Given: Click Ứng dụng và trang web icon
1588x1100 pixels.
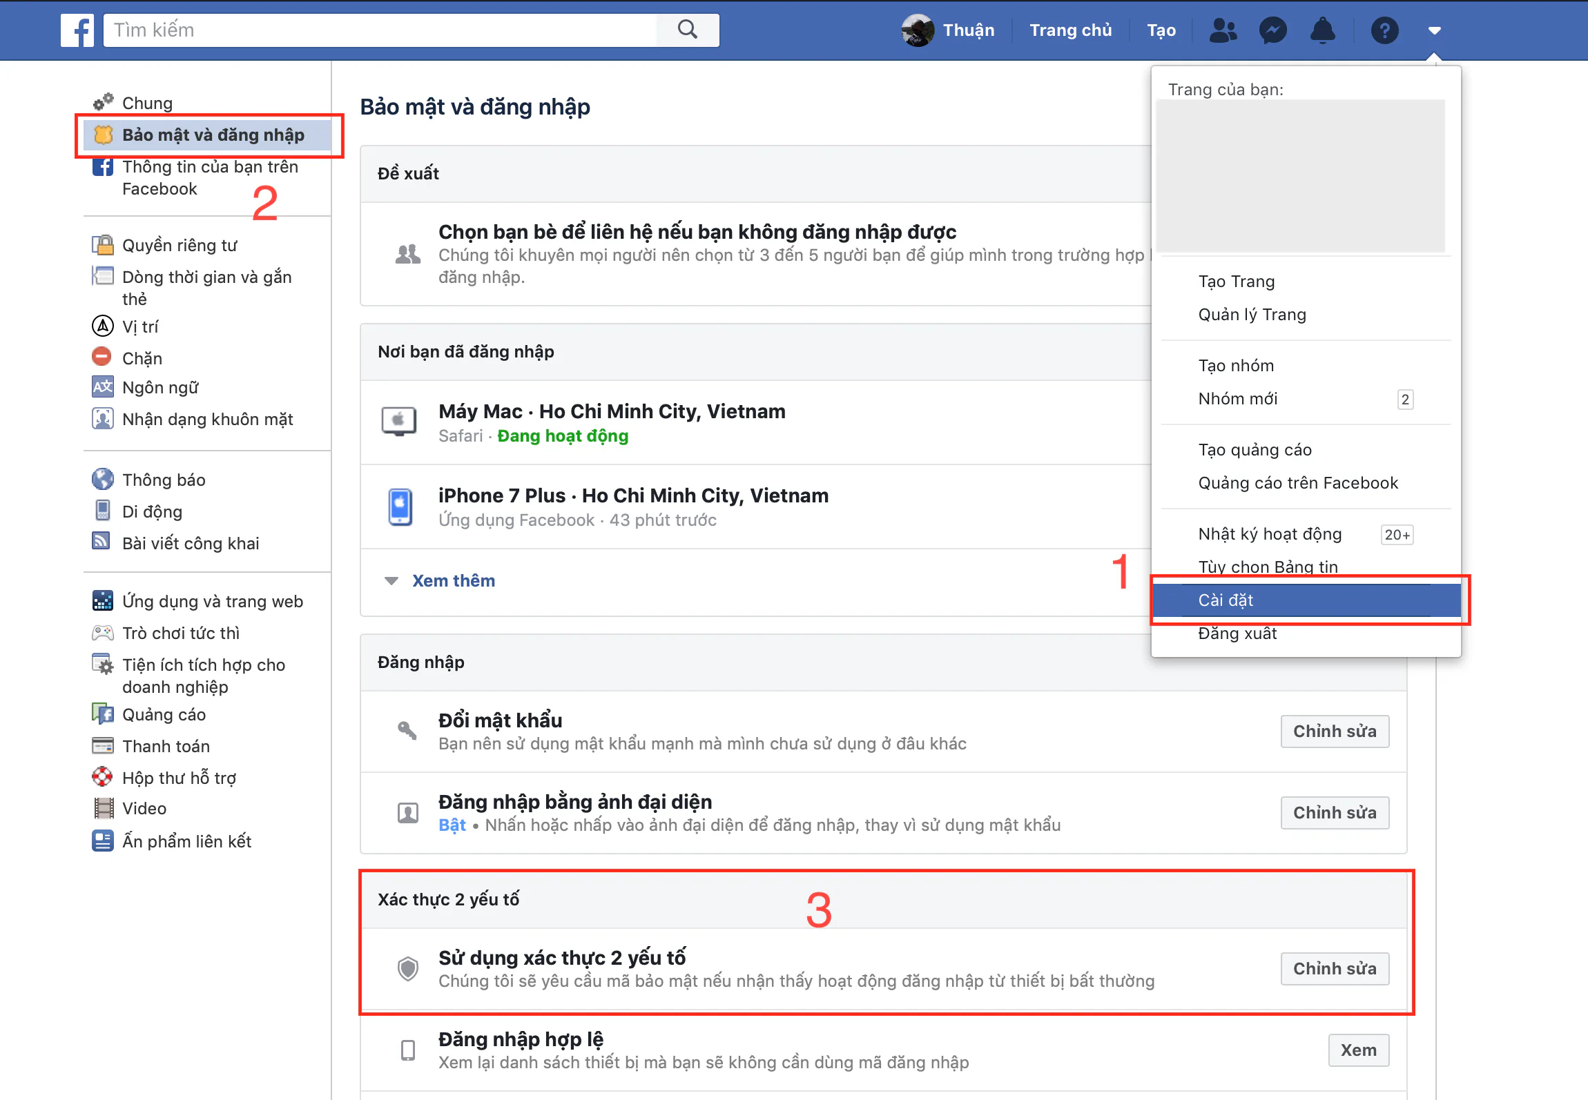Looking at the screenshot, I should pos(103,600).
